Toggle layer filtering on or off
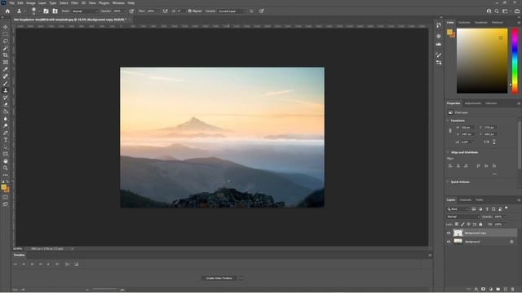This screenshot has height=293, width=522. tap(507, 208)
